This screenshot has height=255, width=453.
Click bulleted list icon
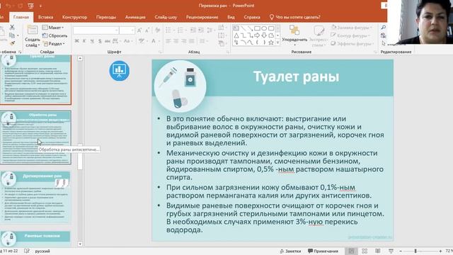coord(169,30)
